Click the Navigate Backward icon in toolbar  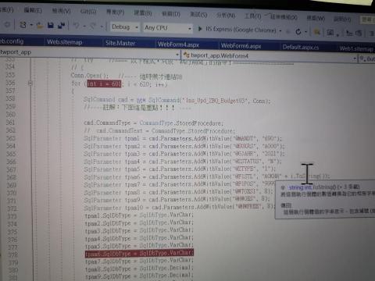pyautogui.click(x=7, y=25)
